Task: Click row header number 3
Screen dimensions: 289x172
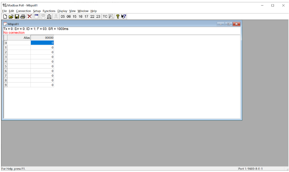Action: point(5,57)
